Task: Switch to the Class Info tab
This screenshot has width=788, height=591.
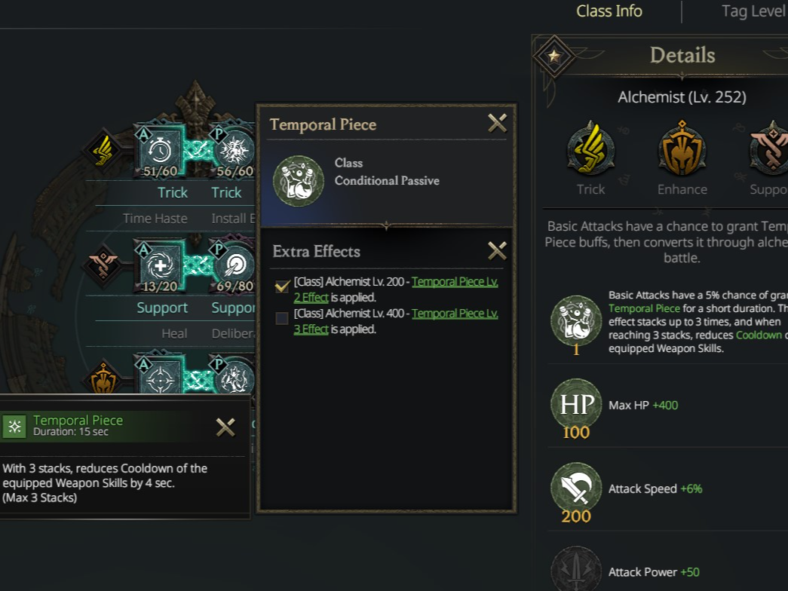Action: coord(609,11)
